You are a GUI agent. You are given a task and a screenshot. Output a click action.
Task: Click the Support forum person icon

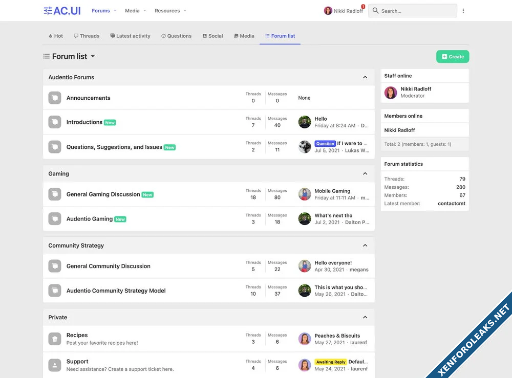(55, 365)
